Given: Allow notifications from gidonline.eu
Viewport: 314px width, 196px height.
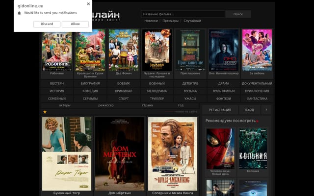Looking at the screenshot, I should pyautogui.click(x=75, y=24).
